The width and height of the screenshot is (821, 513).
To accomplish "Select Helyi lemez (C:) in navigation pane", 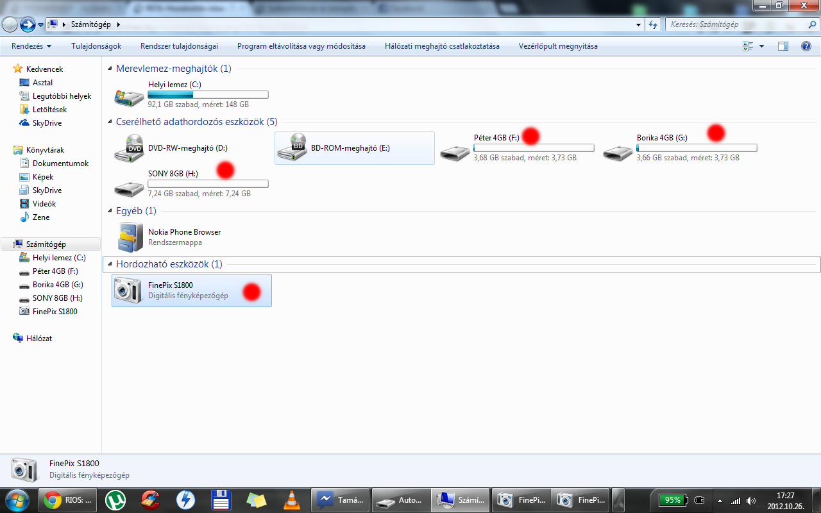I will [x=59, y=257].
